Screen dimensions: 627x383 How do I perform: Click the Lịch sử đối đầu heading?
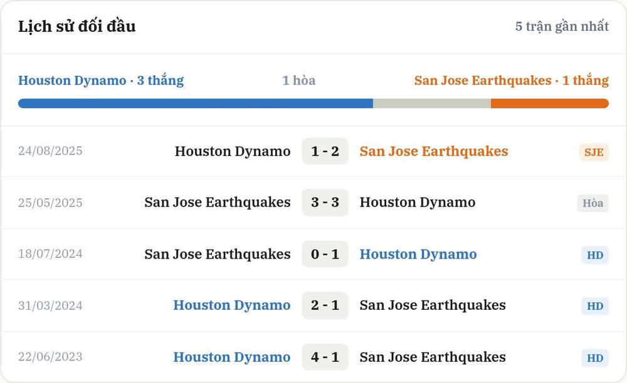coord(76,26)
